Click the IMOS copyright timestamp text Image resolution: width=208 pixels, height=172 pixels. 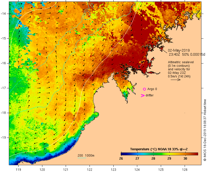(205, 130)
